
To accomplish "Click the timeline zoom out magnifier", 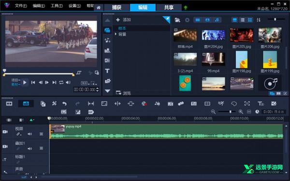I will tap(213, 112).
